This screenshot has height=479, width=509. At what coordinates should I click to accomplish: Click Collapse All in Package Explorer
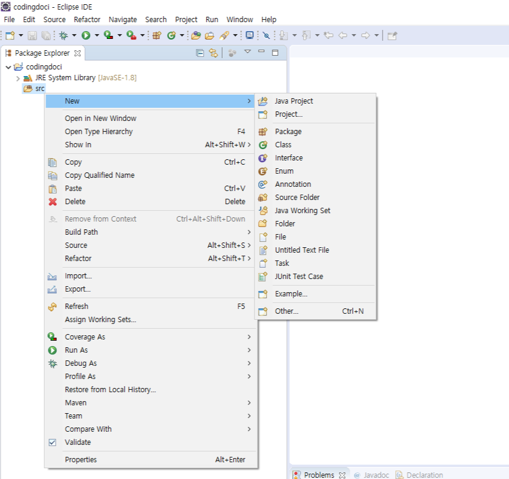click(200, 53)
